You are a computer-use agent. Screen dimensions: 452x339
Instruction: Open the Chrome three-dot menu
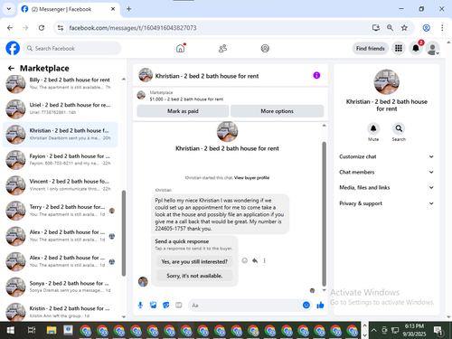point(442,28)
